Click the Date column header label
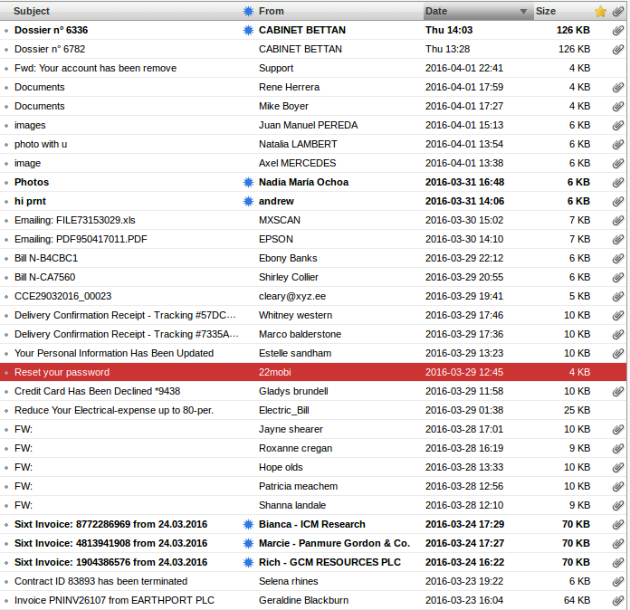 point(436,11)
